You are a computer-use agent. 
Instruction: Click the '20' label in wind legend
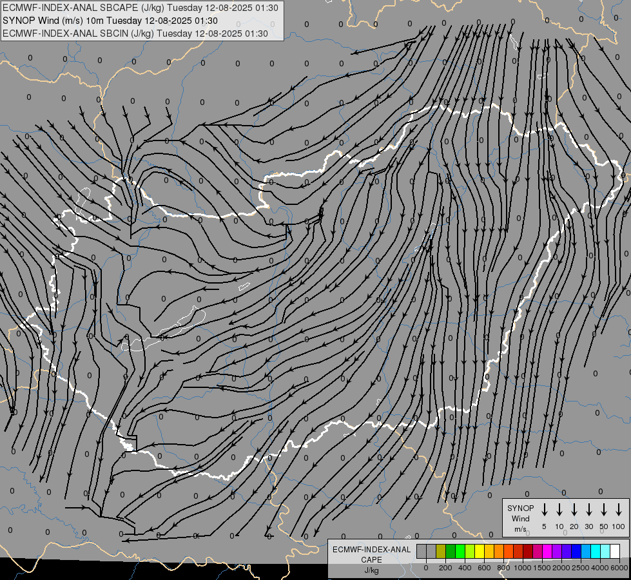pyautogui.click(x=574, y=527)
